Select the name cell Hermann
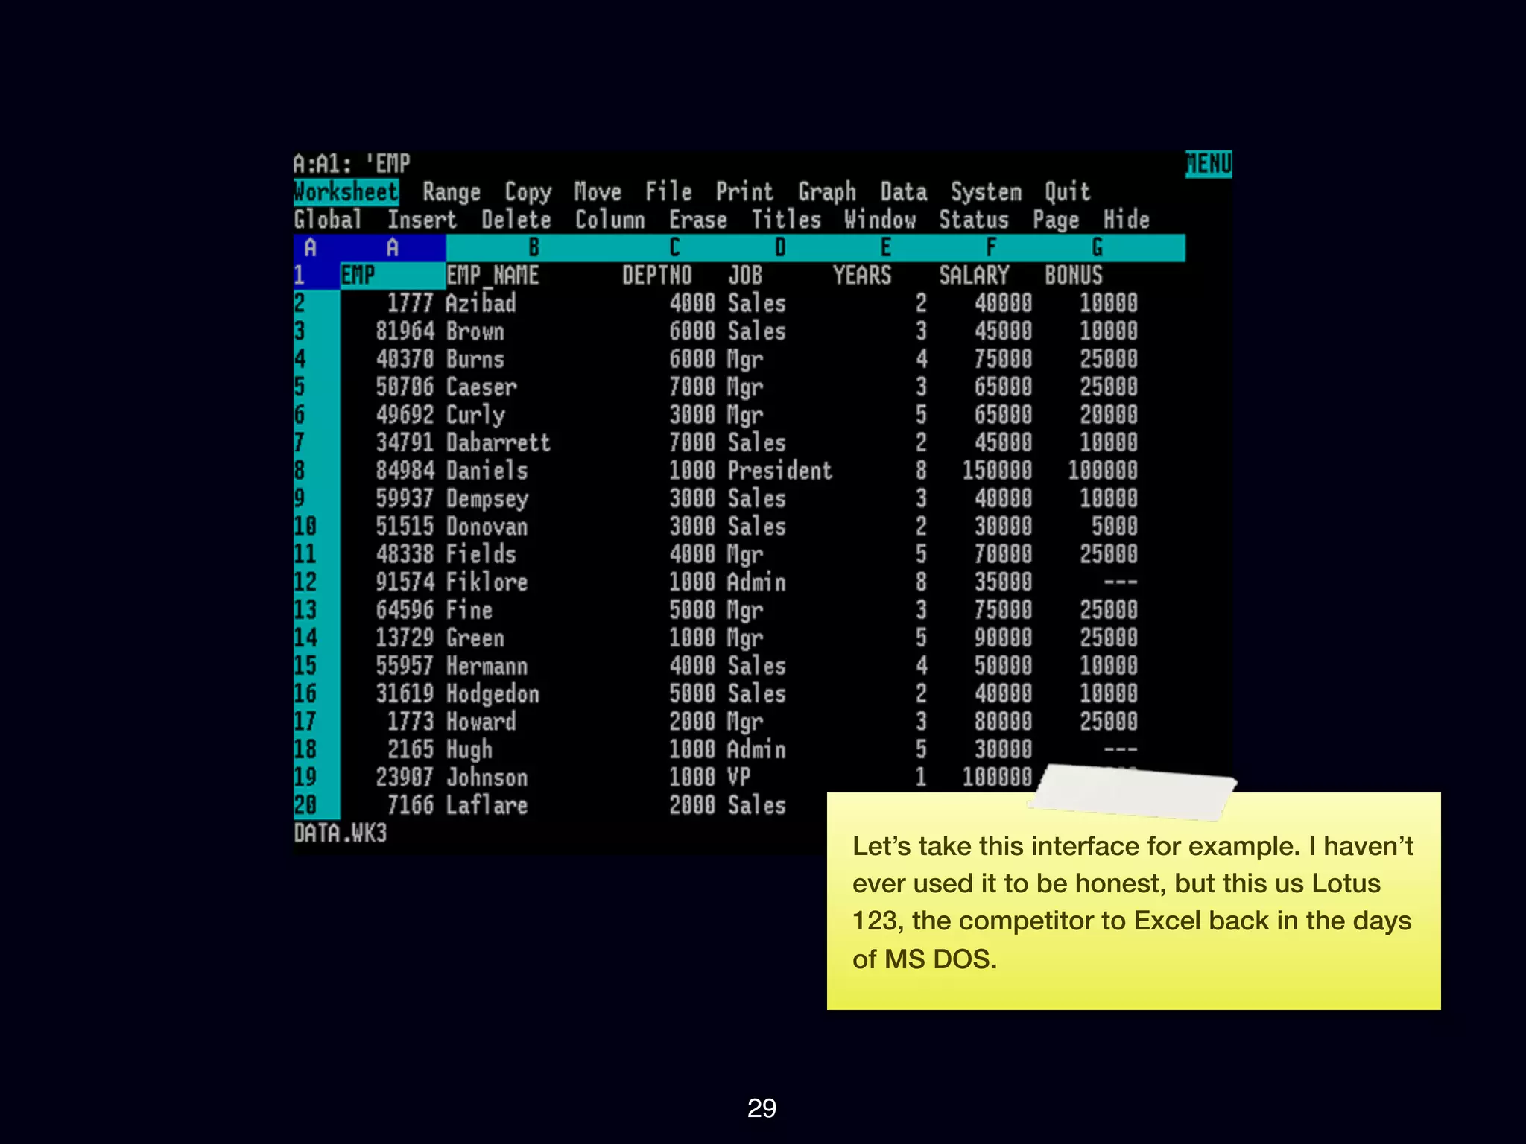 pyautogui.click(x=487, y=666)
